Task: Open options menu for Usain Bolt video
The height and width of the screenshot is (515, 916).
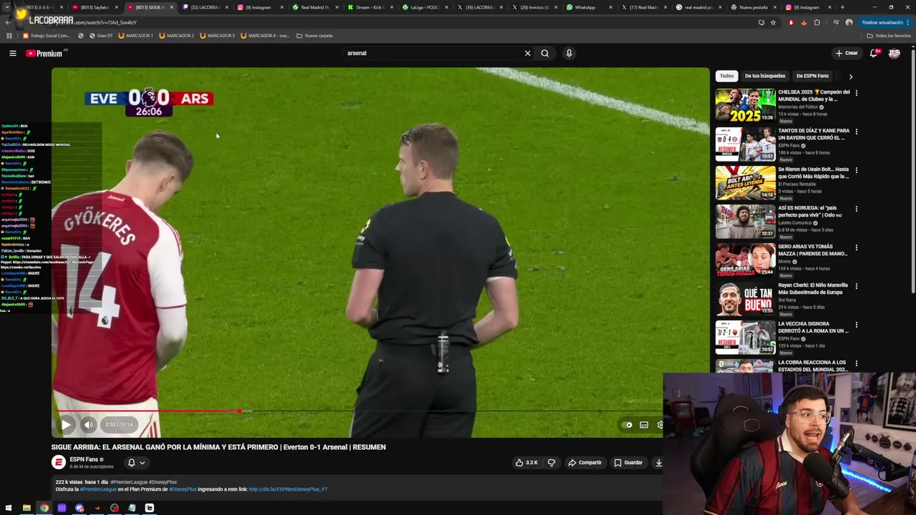Action: pos(856,170)
